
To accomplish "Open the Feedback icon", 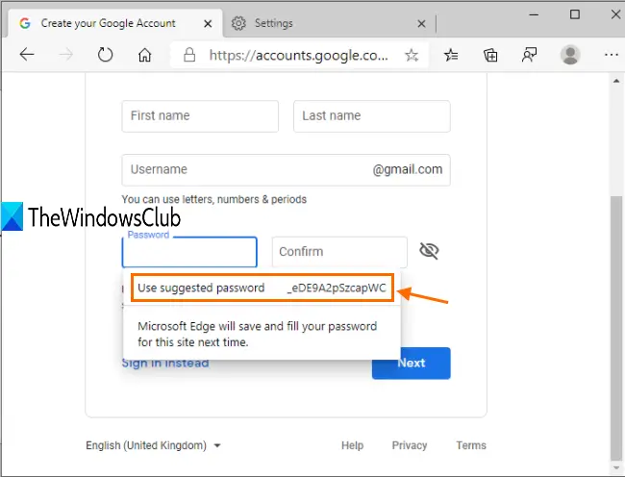I will tap(530, 55).
